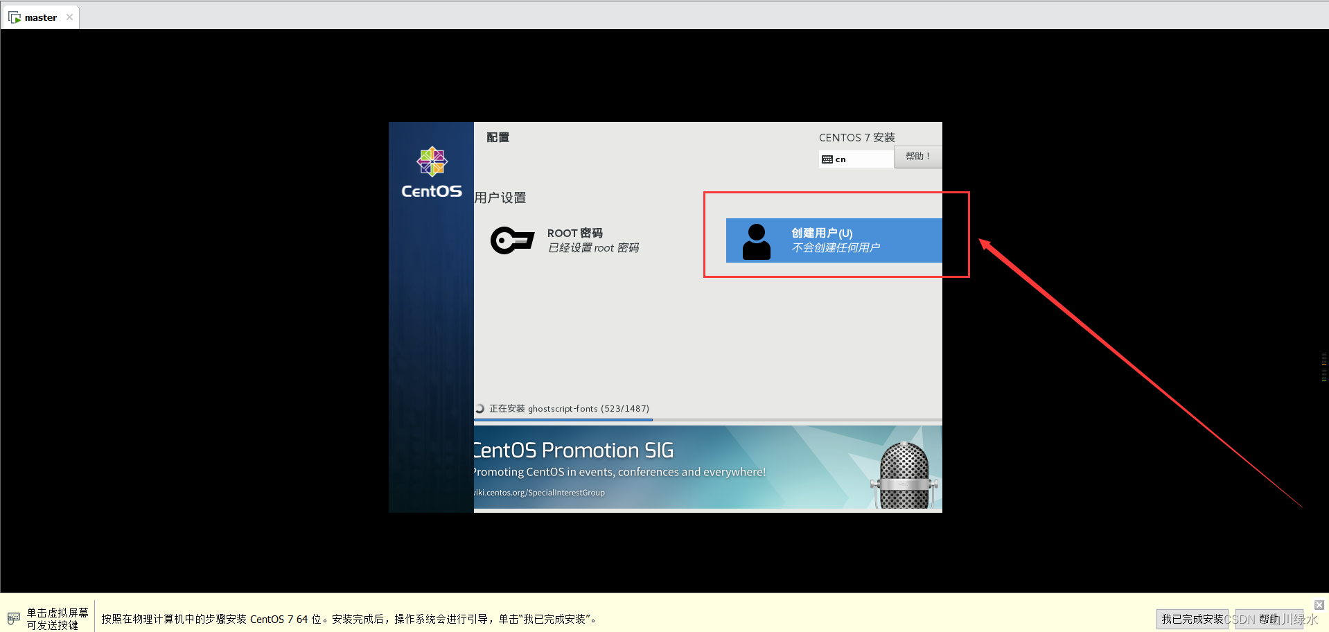Click the keyboard icon beside cn
1329x632 pixels.
827,159
